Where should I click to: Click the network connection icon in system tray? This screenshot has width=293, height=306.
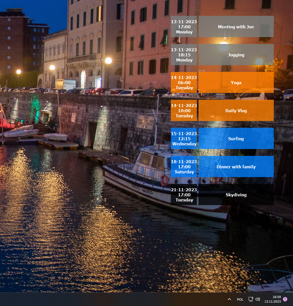251,299
